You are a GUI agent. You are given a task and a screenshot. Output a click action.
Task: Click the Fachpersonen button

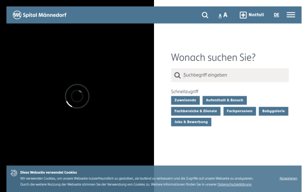click(240, 111)
